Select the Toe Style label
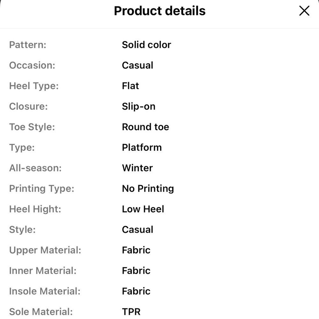 click(x=32, y=127)
